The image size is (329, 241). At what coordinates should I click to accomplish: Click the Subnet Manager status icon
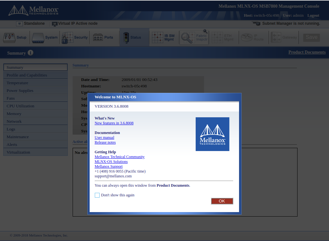[256, 23]
